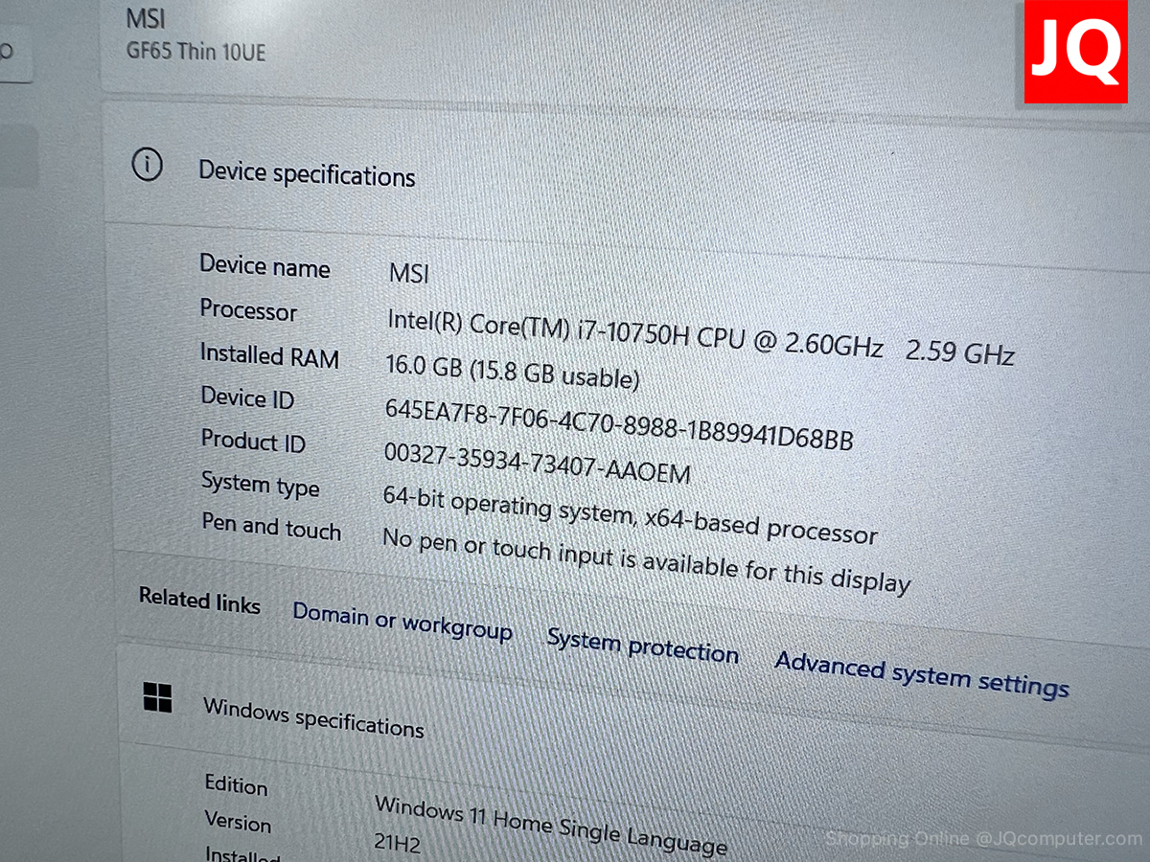This screenshot has height=862, width=1150.
Task: Select the 'Device name' label
Action: 264,266
